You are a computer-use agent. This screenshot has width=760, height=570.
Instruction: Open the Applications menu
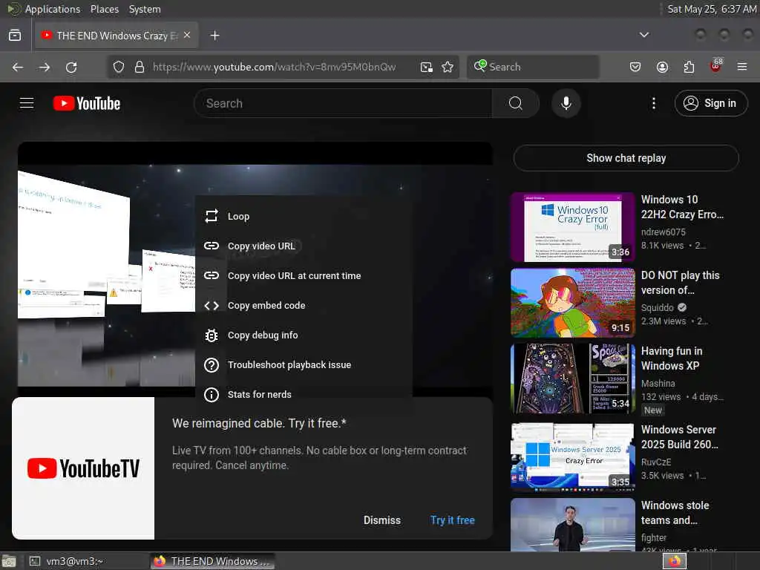point(53,9)
